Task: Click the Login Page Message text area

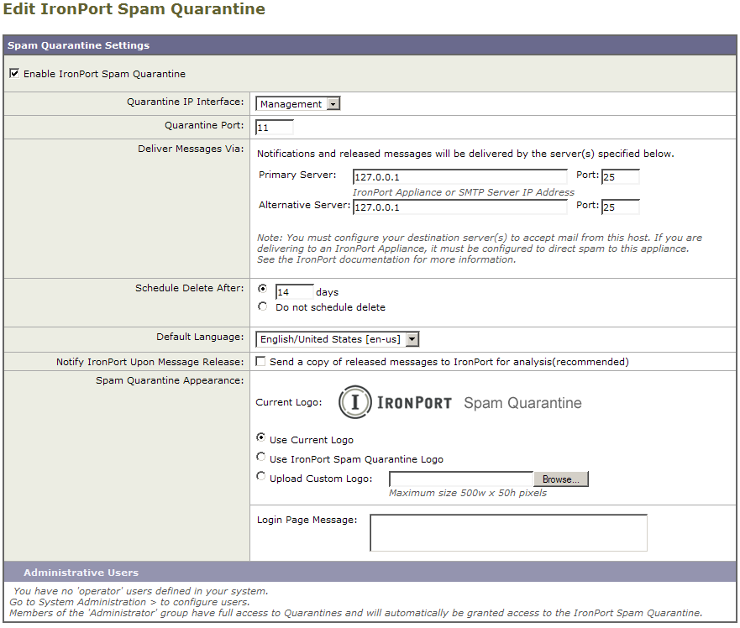Action: tap(509, 532)
